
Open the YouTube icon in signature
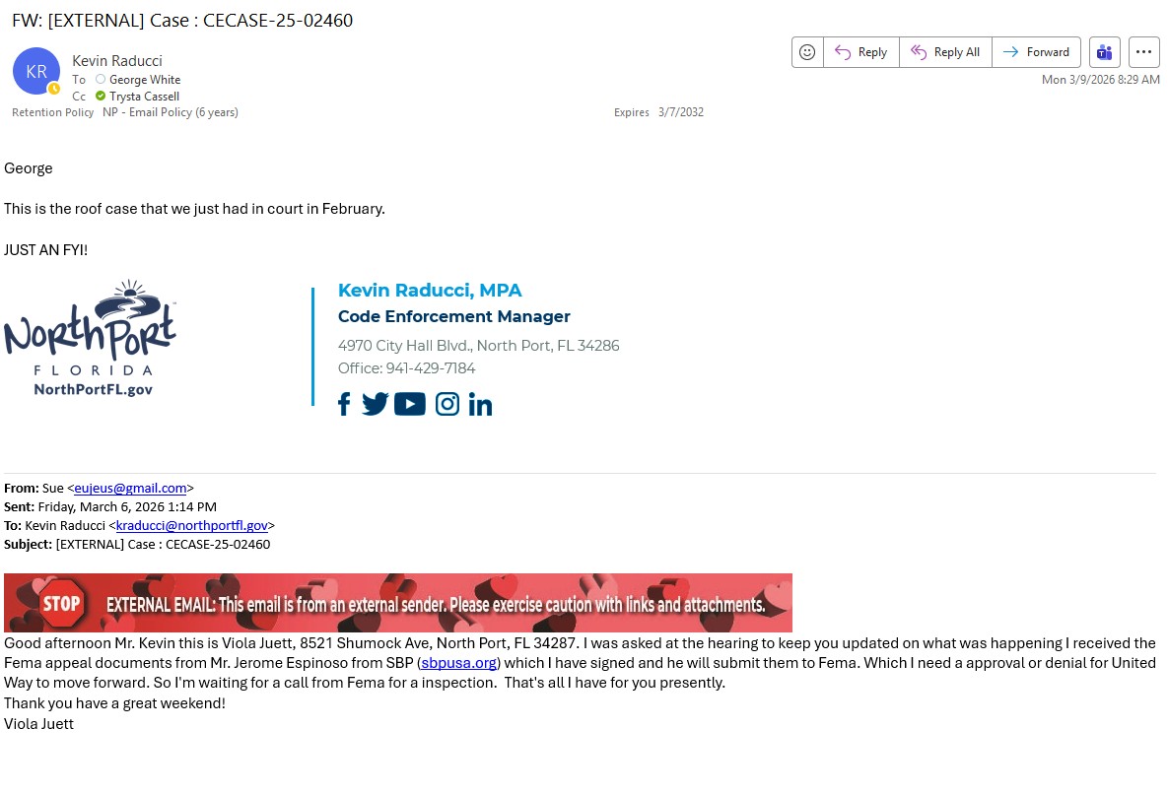click(x=410, y=404)
